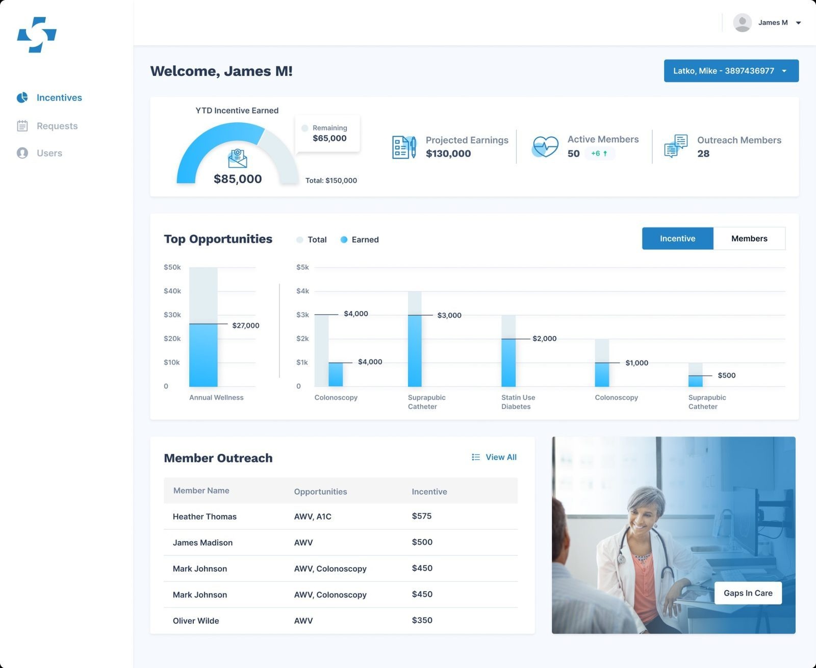Select the Incentive tab in Top Opportunities
Viewport: 816px width, 668px height.
pos(677,238)
